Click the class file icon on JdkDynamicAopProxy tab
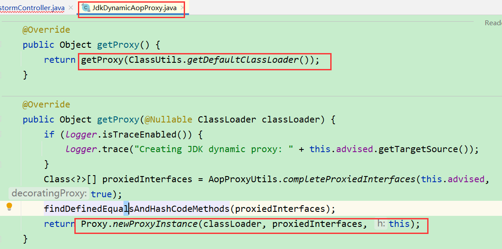The height and width of the screenshot is (249, 502). click(x=85, y=8)
